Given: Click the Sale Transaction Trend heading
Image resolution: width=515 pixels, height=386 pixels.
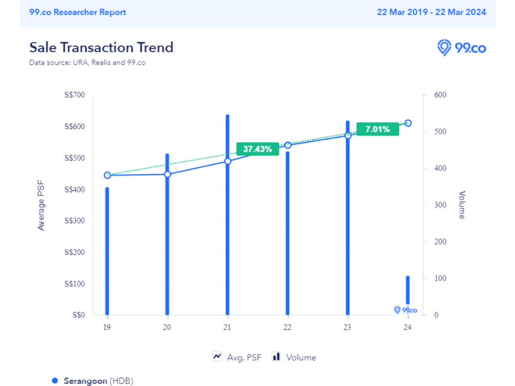Looking at the screenshot, I should coord(101,47).
